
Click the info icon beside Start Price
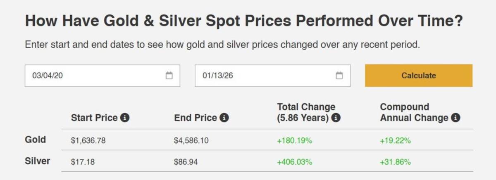point(125,118)
